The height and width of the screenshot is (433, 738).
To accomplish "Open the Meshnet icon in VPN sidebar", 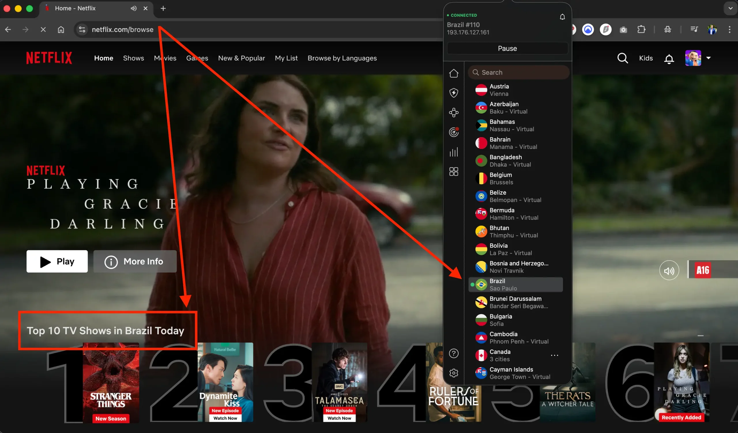I will 454,113.
